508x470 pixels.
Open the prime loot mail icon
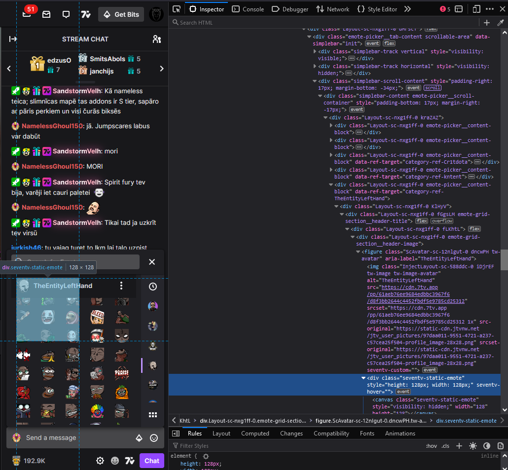click(x=46, y=14)
